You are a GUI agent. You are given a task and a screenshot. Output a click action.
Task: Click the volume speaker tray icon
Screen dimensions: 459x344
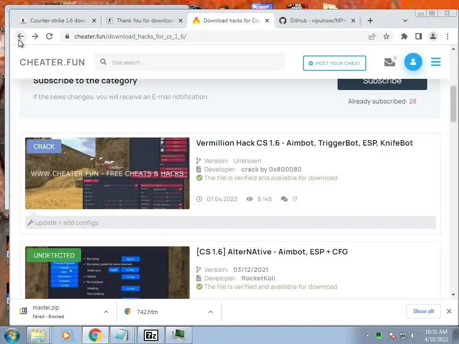[414, 335]
